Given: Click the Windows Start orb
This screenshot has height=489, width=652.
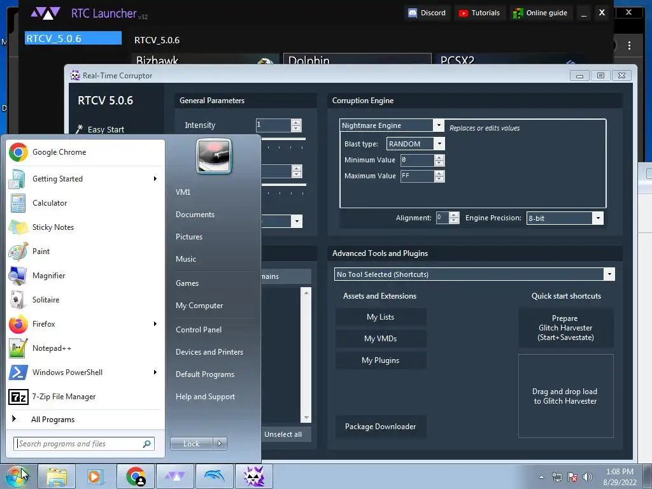Looking at the screenshot, I should [x=17, y=476].
